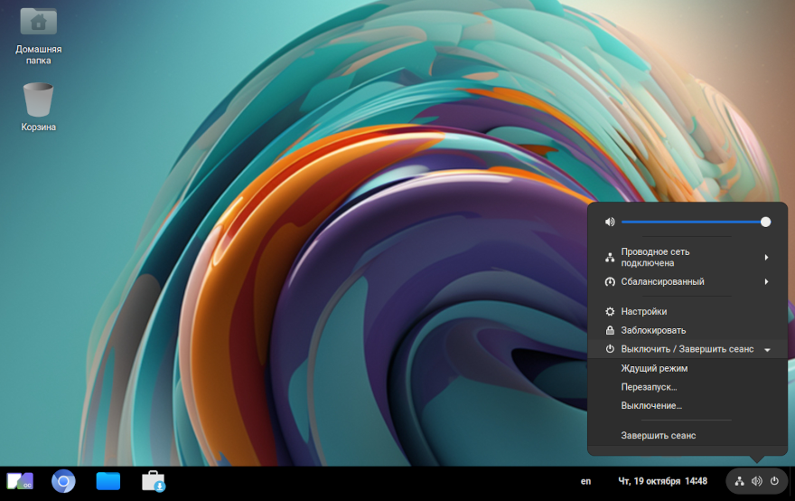Open the blue Files folder in the taskbar

click(108, 481)
